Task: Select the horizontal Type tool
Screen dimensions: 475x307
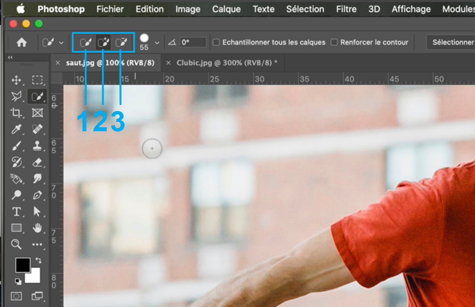Action: [x=16, y=212]
